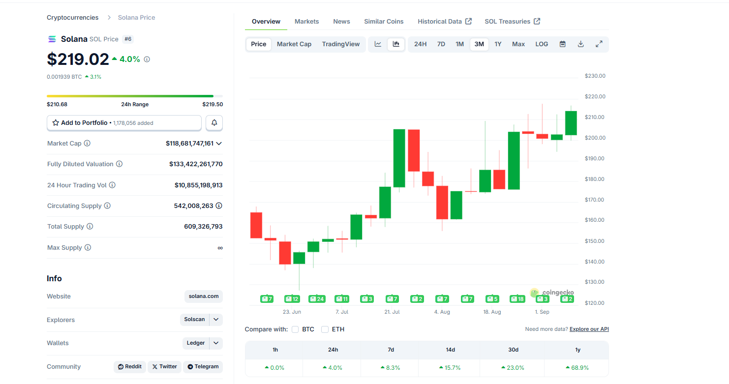This screenshot has width=729, height=384.
Task: Click the price alert bell icon
Action: (214, 123)
